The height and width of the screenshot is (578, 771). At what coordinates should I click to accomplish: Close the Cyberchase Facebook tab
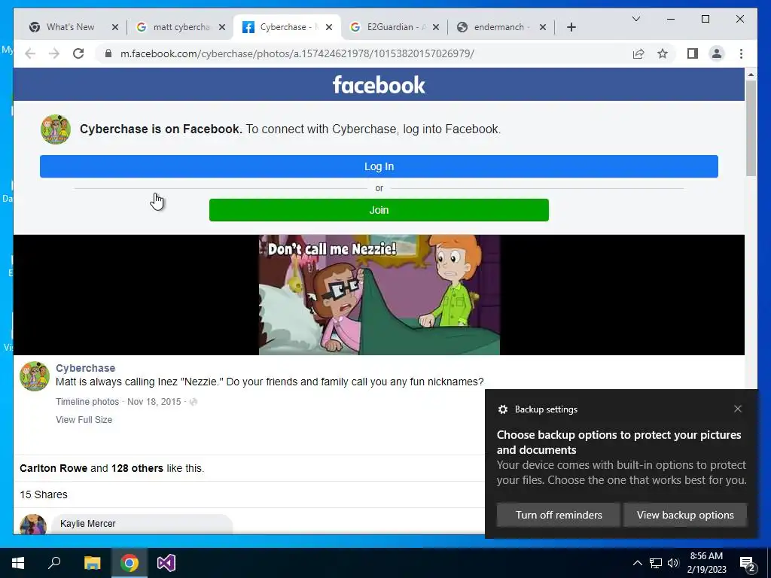329,27
